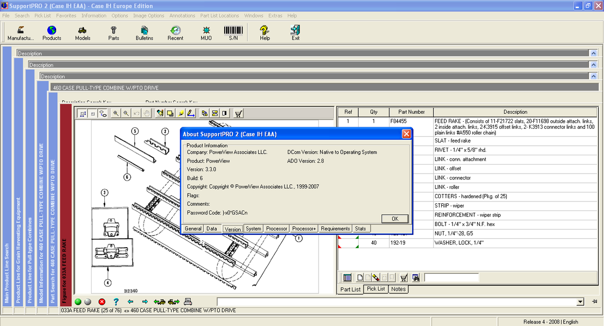Open the Search menu
Viewport: 604px width, 326px height.
pos(22,16)
